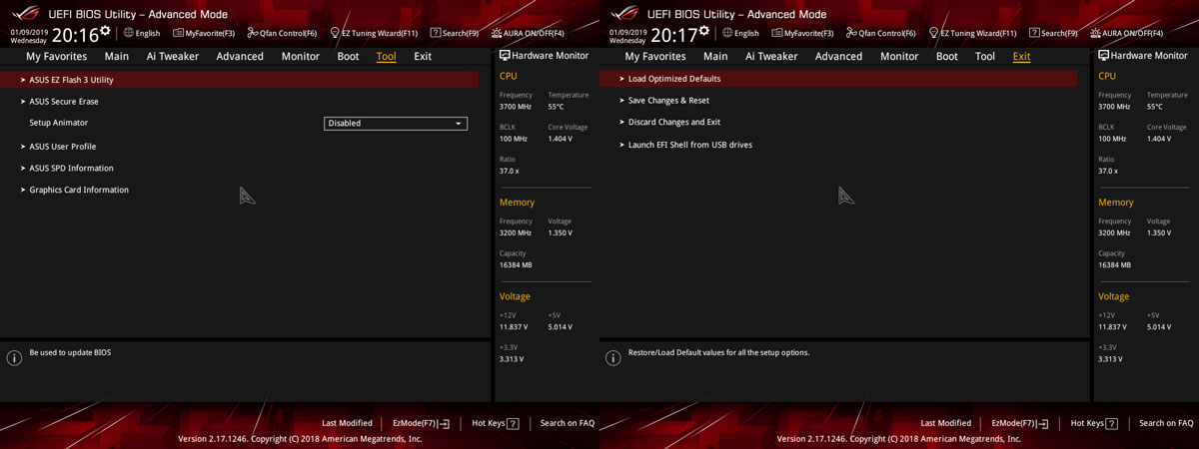The width and height of the screenshot is (1199, 449).
Task: Open MyFavorite(F3) in left BIOS screen
Action: pos(204,33)
